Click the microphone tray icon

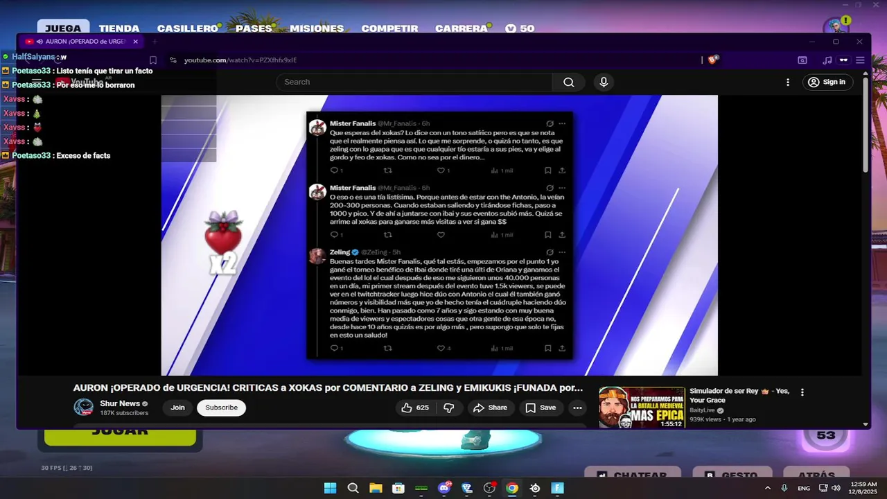coord(784,488)
